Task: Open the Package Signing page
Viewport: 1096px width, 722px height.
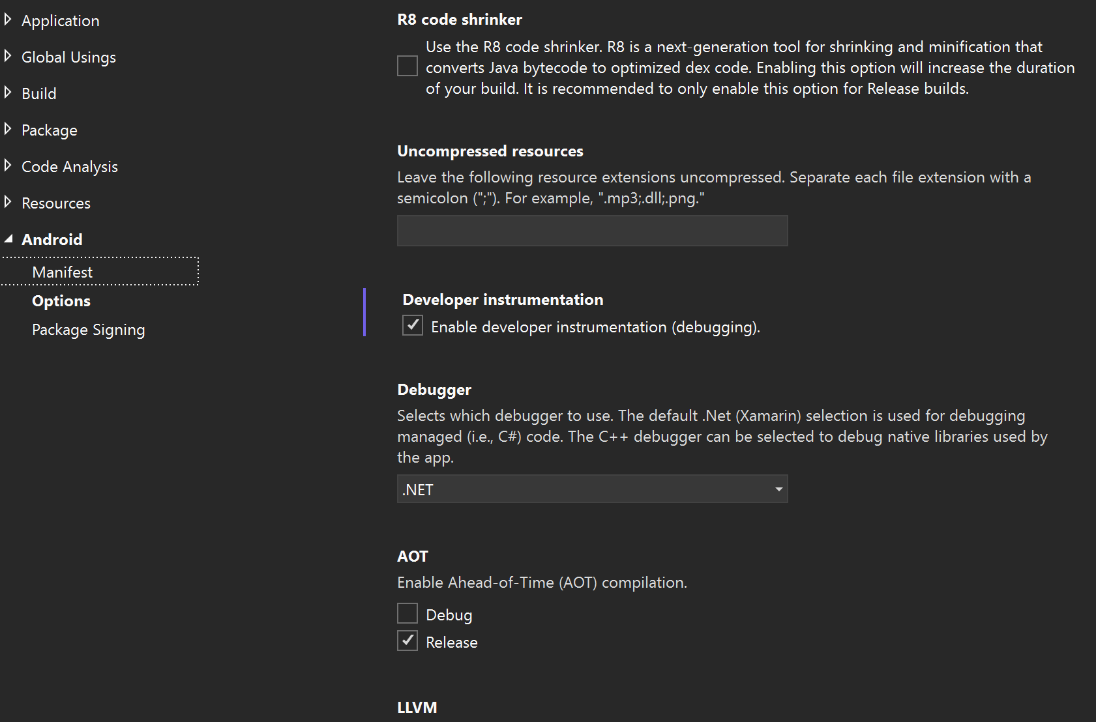Action: (88, 329)
